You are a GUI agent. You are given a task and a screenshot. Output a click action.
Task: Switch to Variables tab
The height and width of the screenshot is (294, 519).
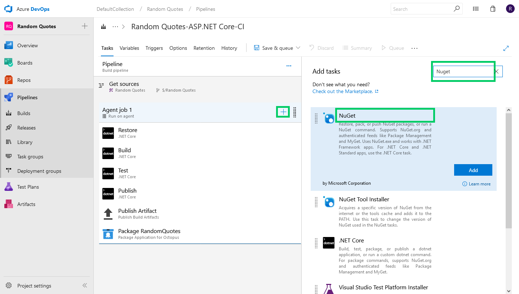click(x=129, y=48)
